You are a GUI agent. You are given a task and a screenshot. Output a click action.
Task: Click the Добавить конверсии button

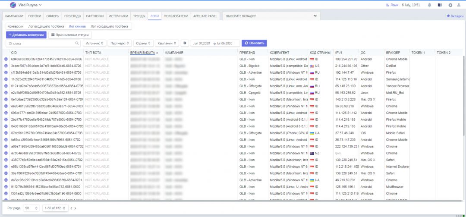(x=26, y=35)
